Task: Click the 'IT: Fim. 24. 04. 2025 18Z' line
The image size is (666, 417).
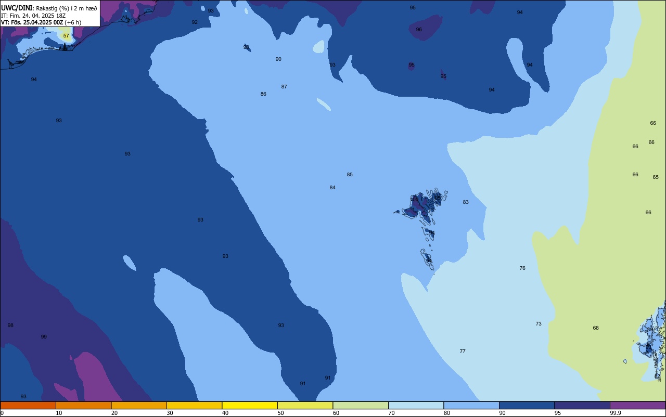Action: pyautogui.click(x=32, y=16)
